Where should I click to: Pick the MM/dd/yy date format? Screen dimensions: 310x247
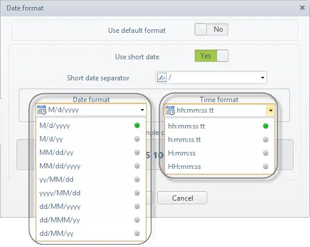tap(91, 153)
